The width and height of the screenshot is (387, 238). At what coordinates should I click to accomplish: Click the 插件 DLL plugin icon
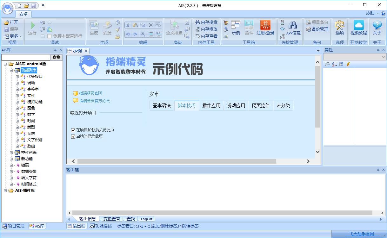[x=249, y=25]
